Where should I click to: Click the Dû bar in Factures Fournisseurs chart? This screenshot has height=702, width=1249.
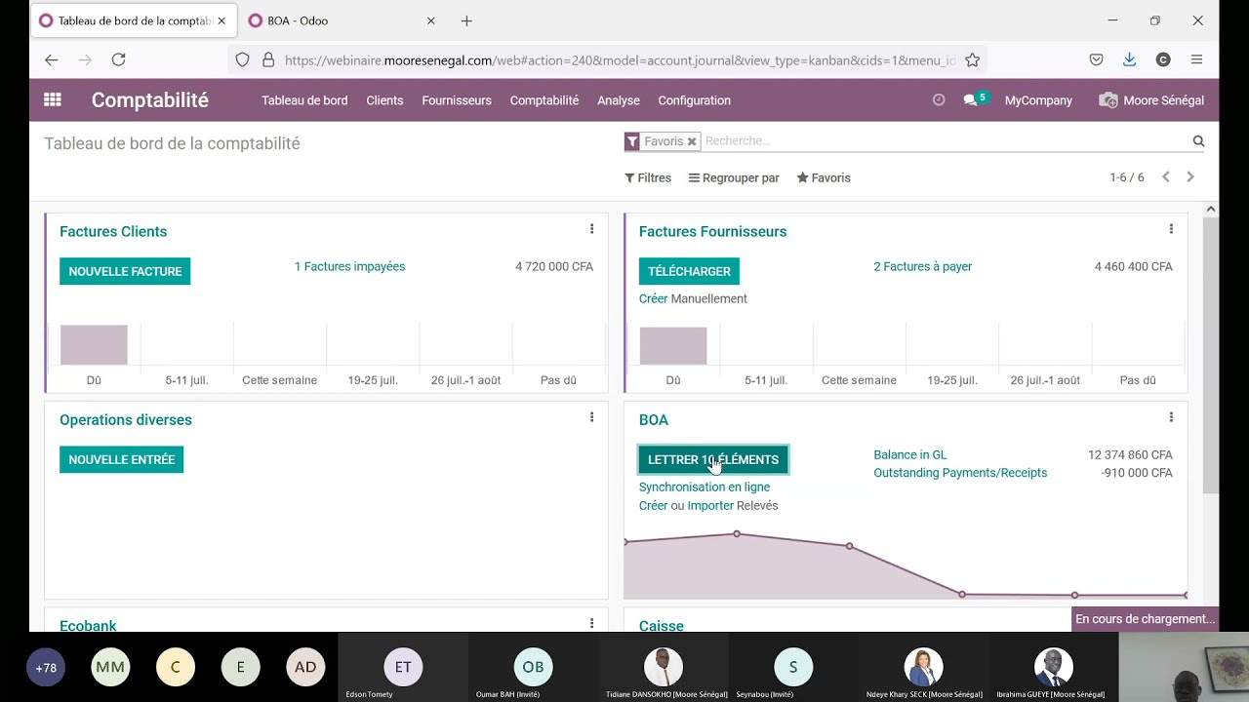[x=673, y=346]
